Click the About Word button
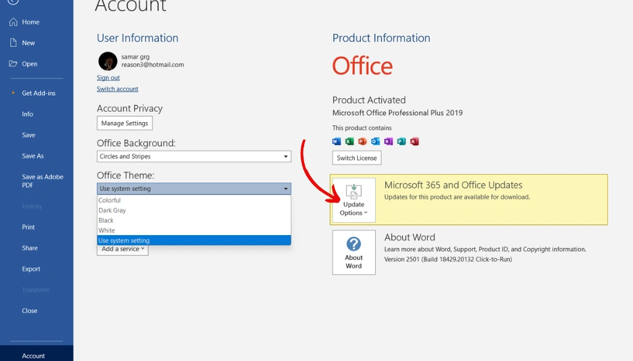The height and width of the screenshot is (361, 633). point(354,252)
